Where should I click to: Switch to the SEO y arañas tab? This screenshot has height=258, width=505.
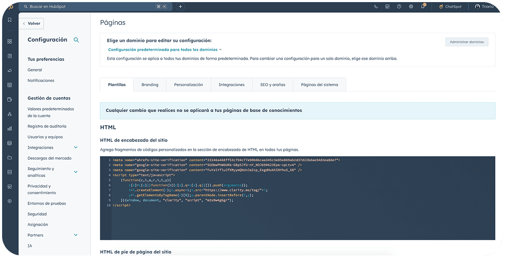(273, 84)
